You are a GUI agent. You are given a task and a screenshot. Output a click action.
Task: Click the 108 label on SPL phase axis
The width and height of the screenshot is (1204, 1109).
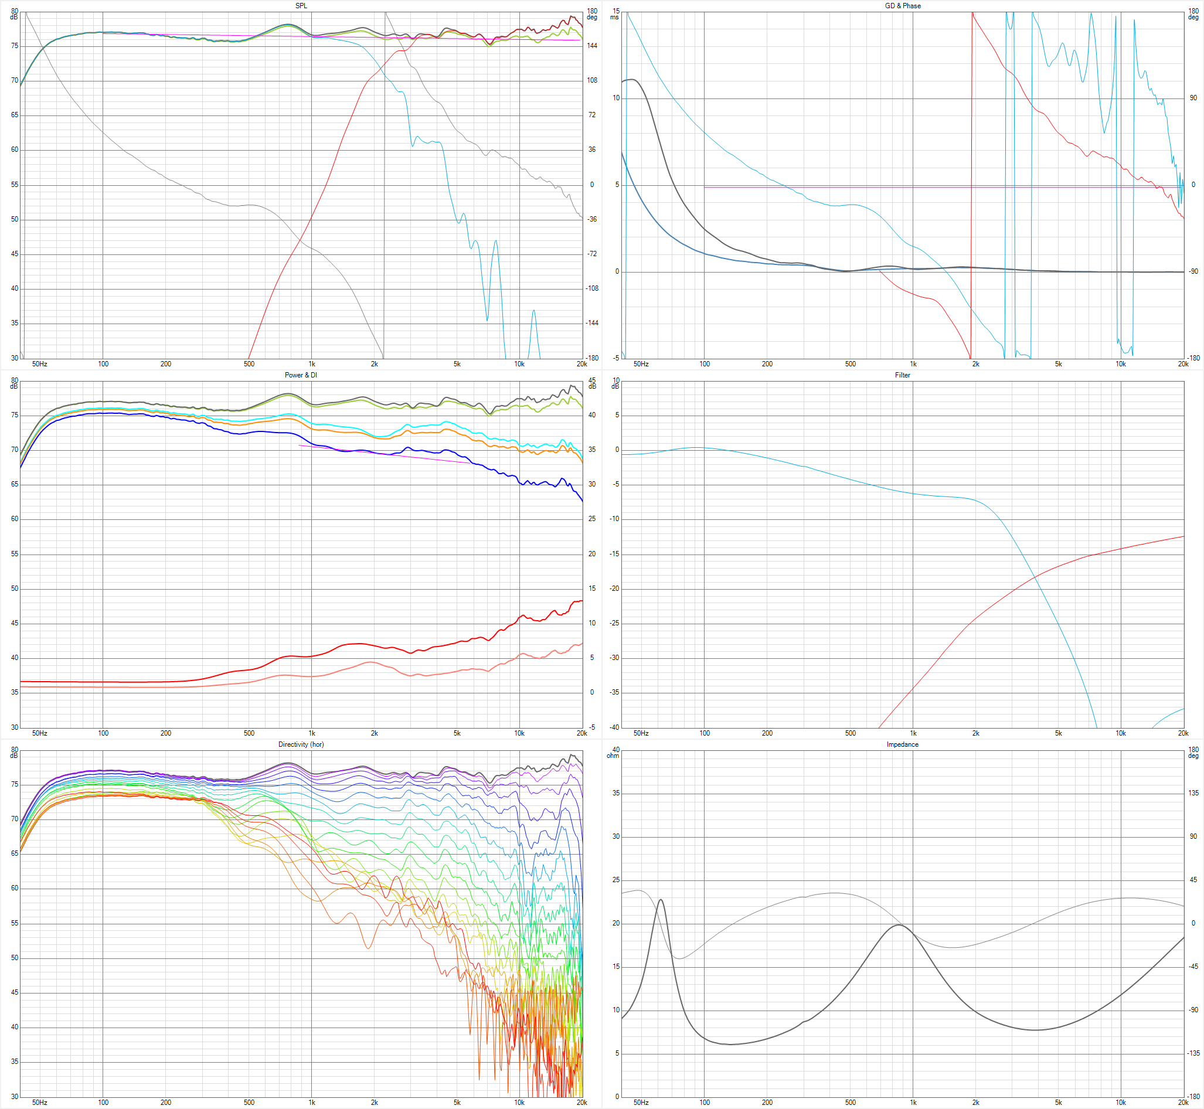coord(592,80)
